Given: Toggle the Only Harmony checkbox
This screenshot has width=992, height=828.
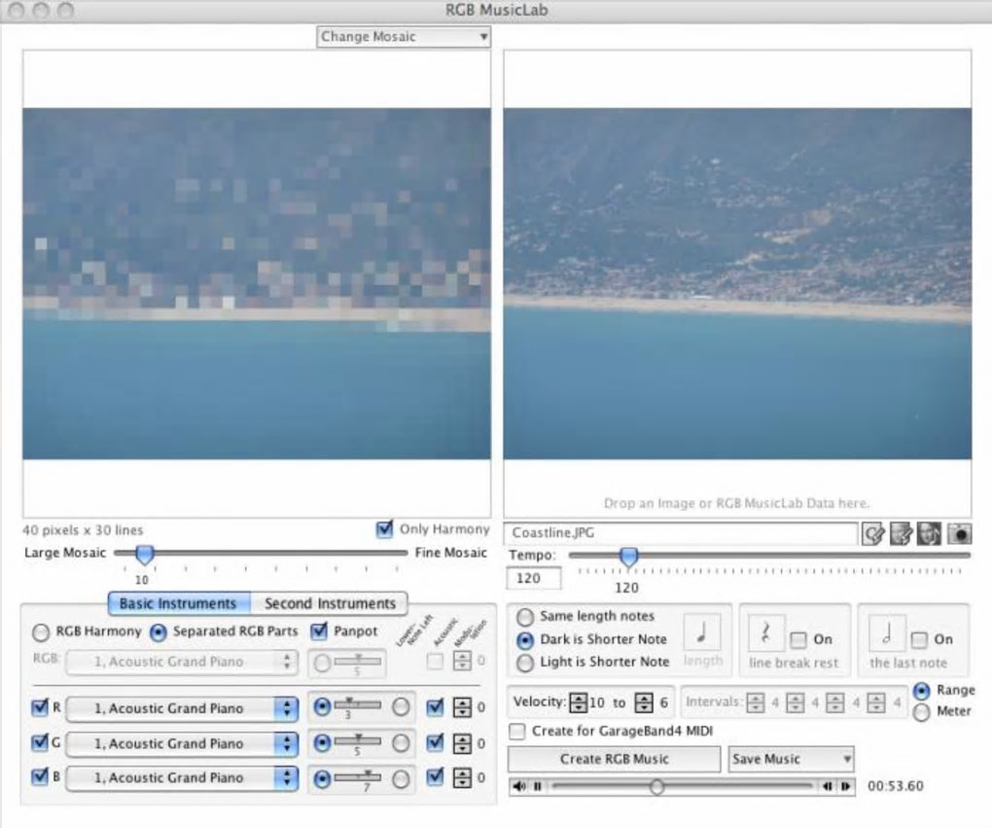Looking at the screenshot, I should tap(384, 528).
